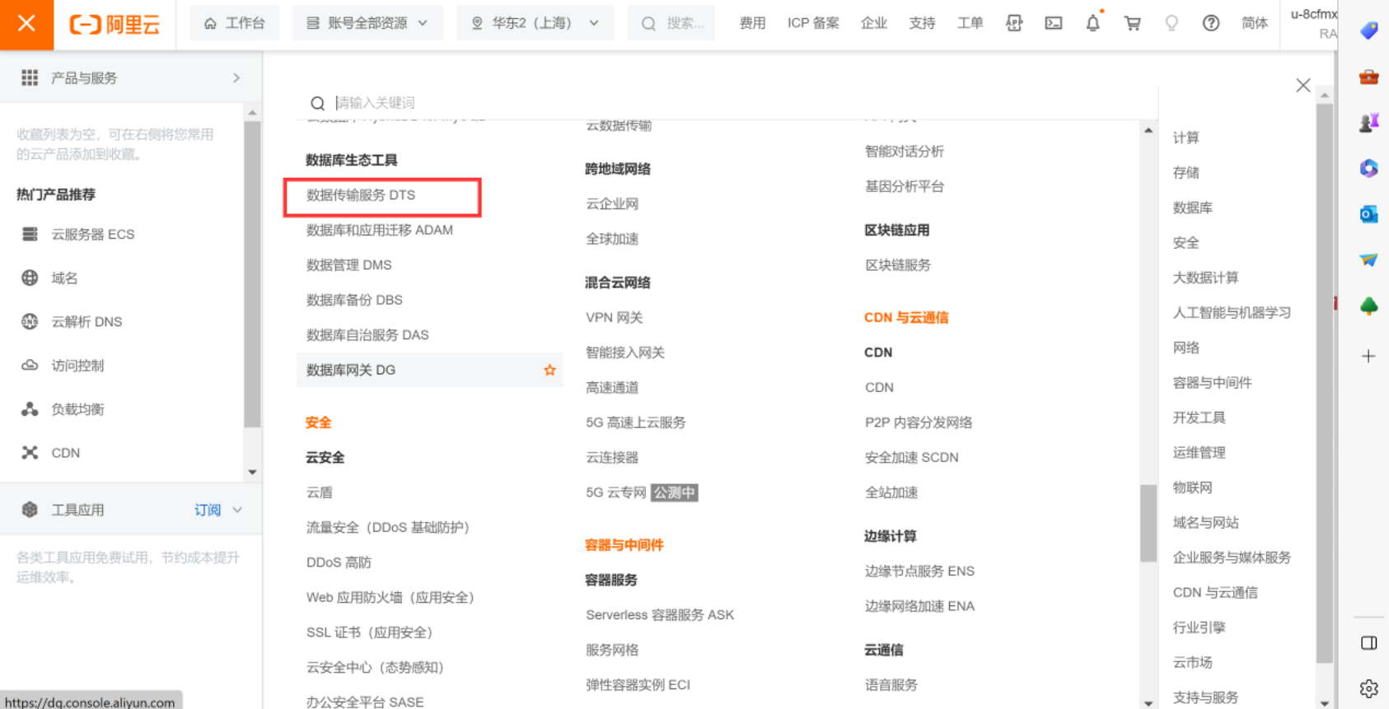This screenshot has width=1389, height=709.
Task: Open the 工作台 workbench home
Action: click(235, 23)
